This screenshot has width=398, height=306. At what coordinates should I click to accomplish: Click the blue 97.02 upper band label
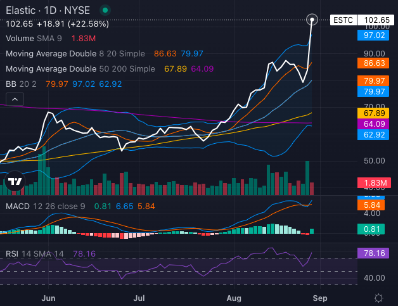pos(373,35)
